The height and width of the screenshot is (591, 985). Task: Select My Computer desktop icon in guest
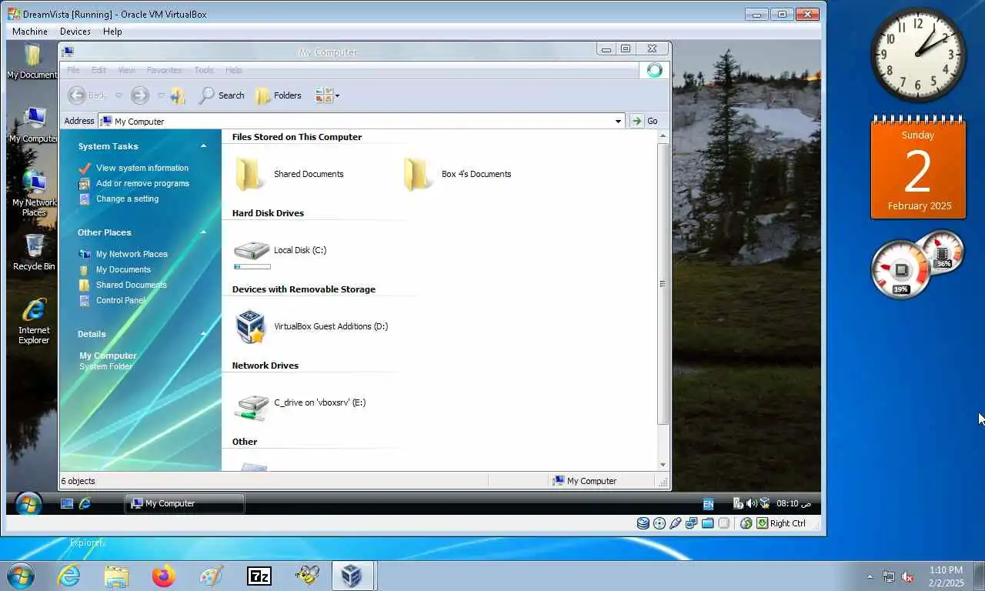pyautogui.click(x=33, y=125)
